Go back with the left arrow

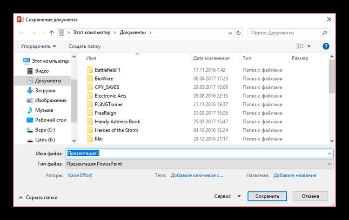point(21,33)
